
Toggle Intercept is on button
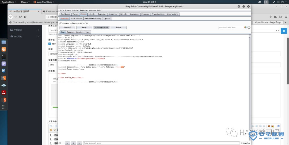click(101, 27)
